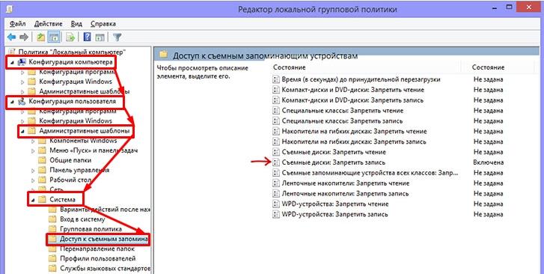Go up one level with the folder-arrow icon

(x=41, y=37)
